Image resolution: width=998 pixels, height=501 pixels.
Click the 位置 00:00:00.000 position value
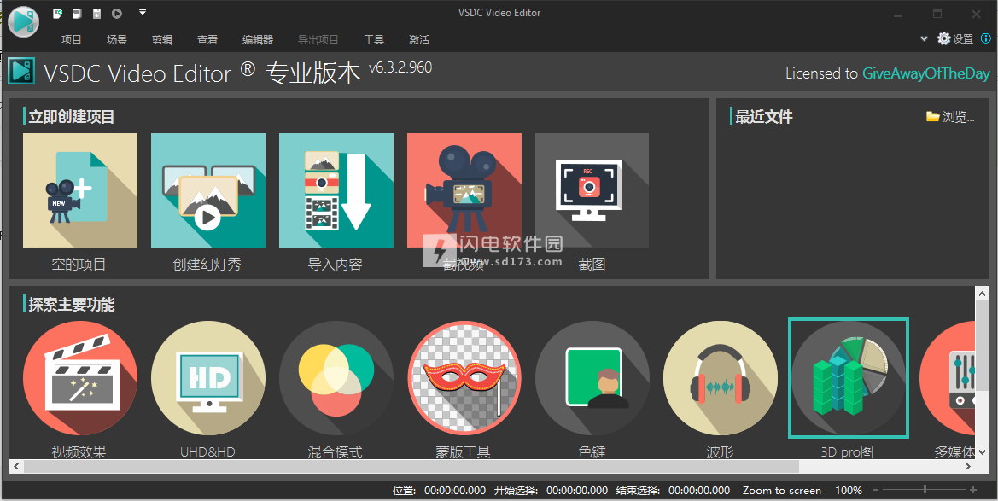point(455,490)
